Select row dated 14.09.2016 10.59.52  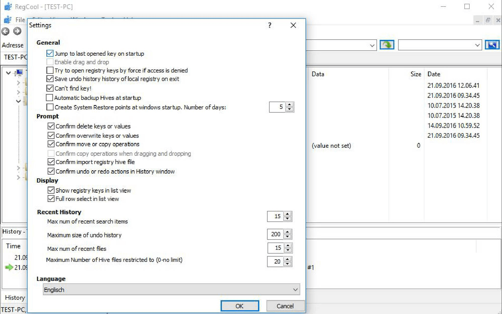click(453, 125)
